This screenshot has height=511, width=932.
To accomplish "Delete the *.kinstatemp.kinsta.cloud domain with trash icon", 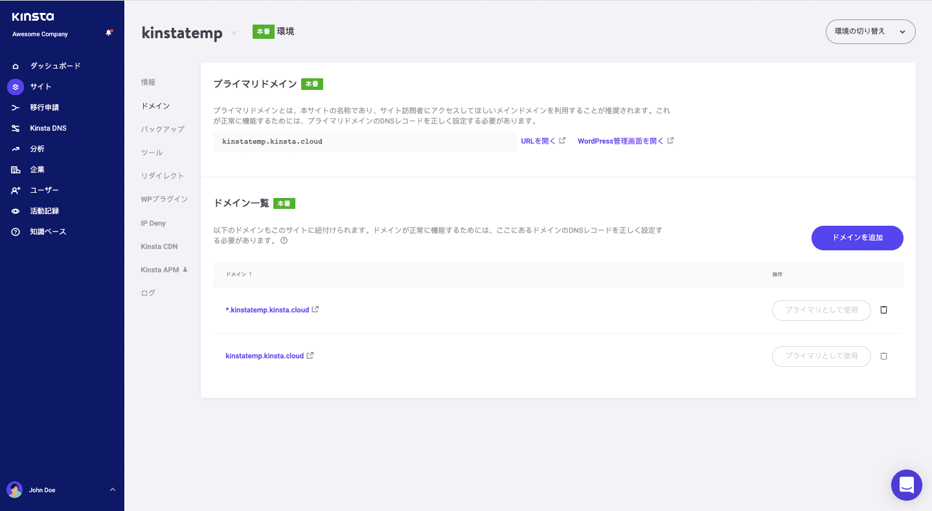I will (883, 310).
